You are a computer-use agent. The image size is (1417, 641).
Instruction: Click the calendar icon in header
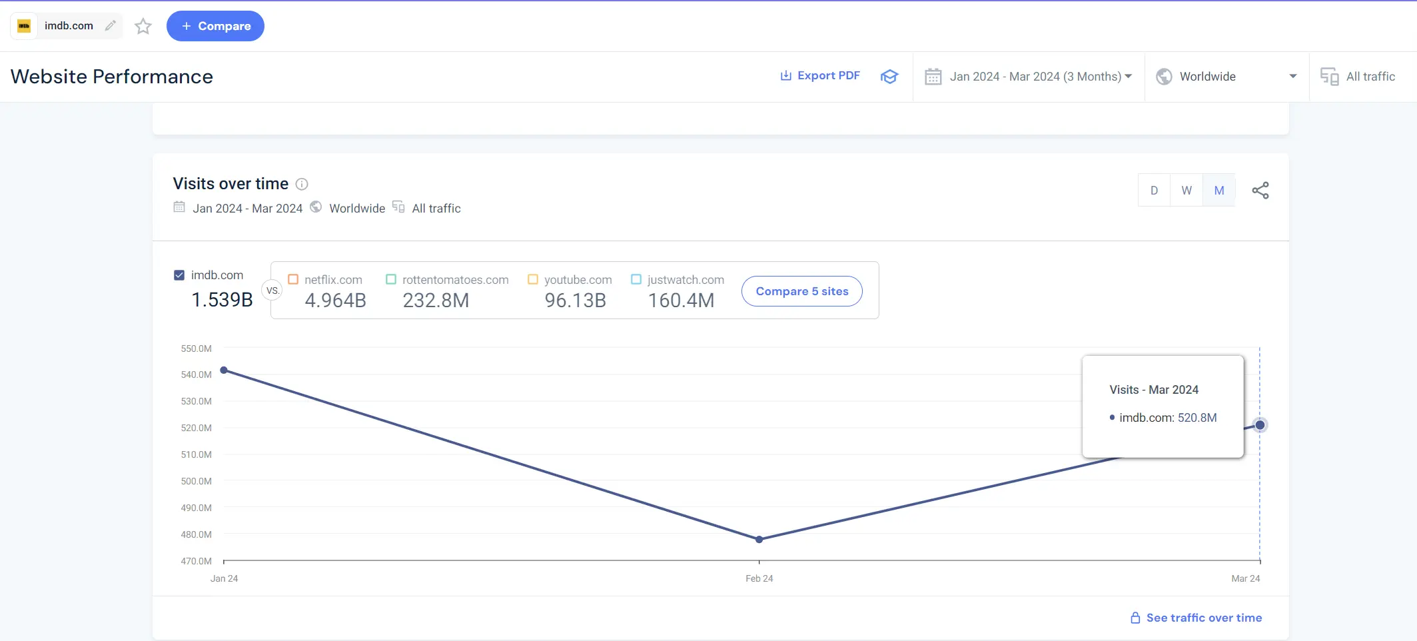(x=933, y=77)
